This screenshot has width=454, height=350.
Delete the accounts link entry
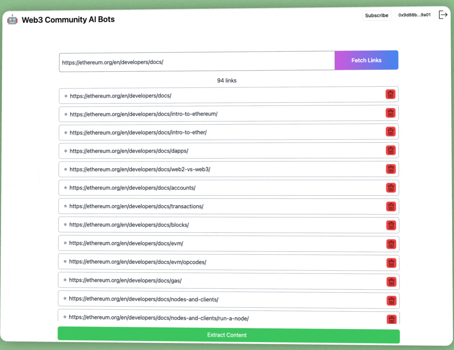[x=391, y=188]
